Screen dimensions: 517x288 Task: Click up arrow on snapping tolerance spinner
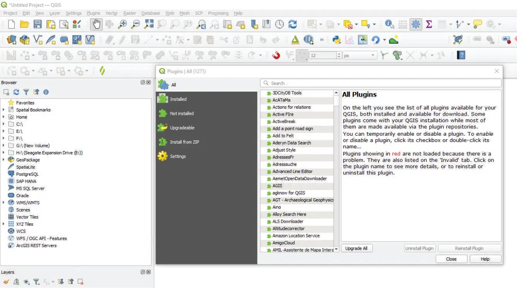click(x=339, y=53)
